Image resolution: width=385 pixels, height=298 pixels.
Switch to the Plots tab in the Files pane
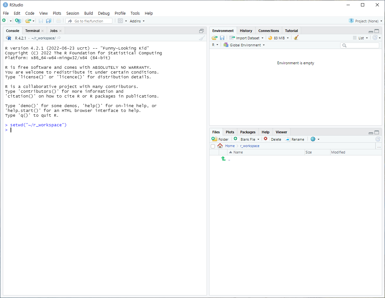230,132
